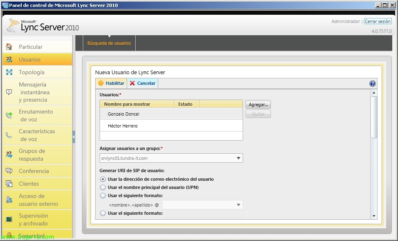The width and height of the screenshot is (398, 241).
Task: Open the domain dropdown after <nombre>.<apellido> @
Action: [202, 205]
